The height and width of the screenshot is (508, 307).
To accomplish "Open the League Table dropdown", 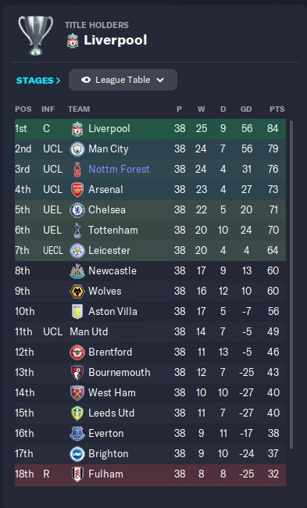I will 123,80.
